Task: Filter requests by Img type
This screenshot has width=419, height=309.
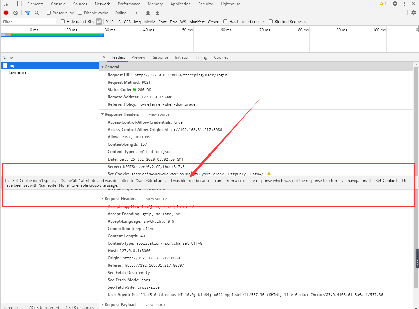Action: coord(137,22)
